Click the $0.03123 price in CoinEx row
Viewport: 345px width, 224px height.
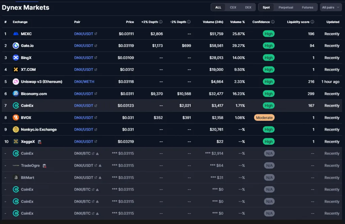click(126, 106)
